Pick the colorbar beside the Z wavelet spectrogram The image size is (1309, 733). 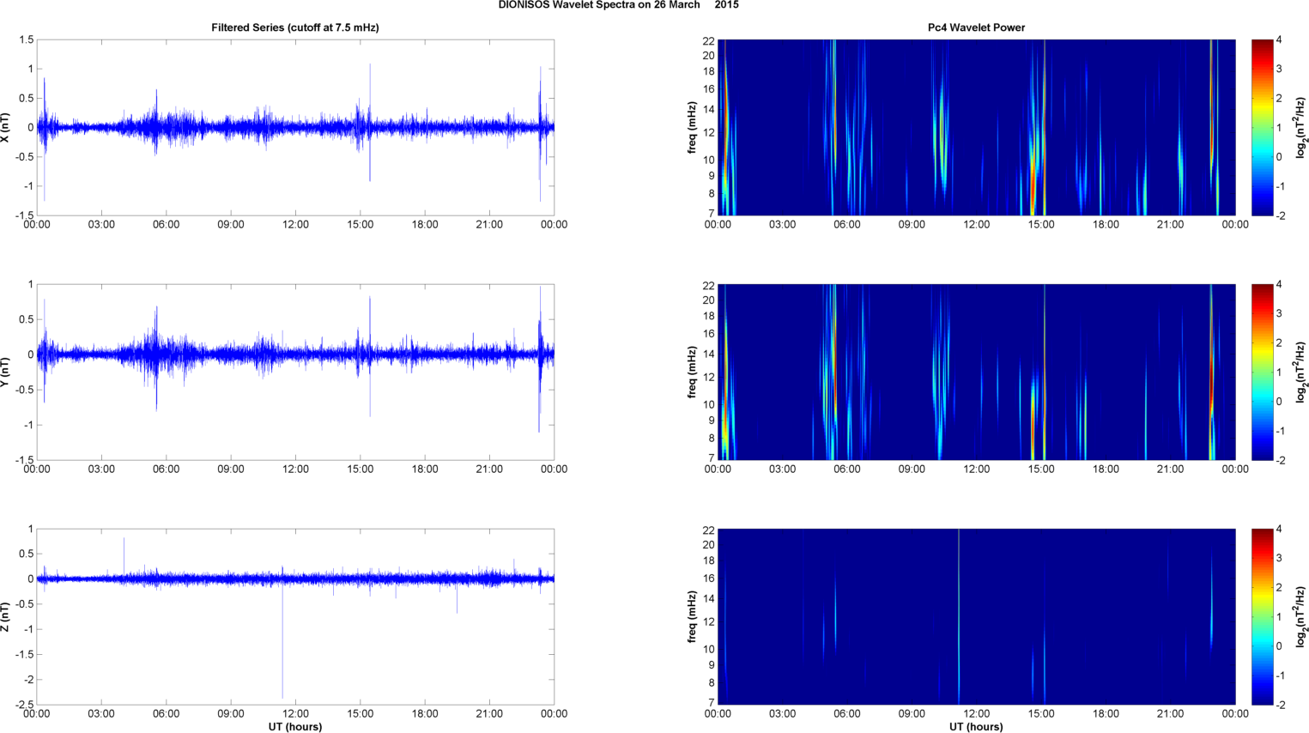(x=1262, y=616)
